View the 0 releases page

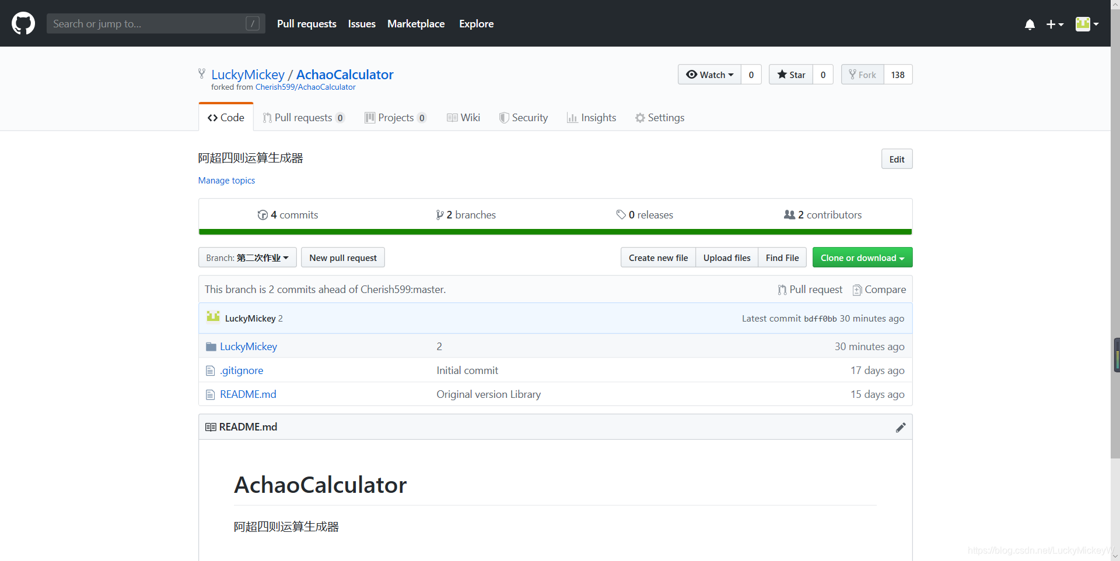click(x=645, y=215)
